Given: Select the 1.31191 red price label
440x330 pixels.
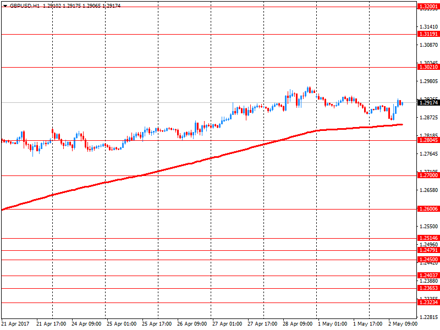Looking at the screenshot, I should pyautogui.click(x=428, y=34).
